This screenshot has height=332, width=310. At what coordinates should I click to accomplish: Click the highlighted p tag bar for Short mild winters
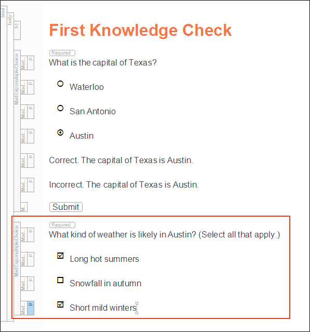click(31, 308)
